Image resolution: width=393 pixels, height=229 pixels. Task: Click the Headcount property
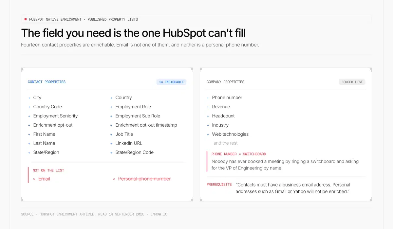223,116
